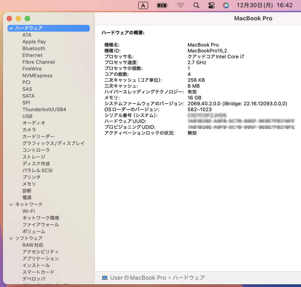Open the Spotlight search magnifier icon

[196, 6]
